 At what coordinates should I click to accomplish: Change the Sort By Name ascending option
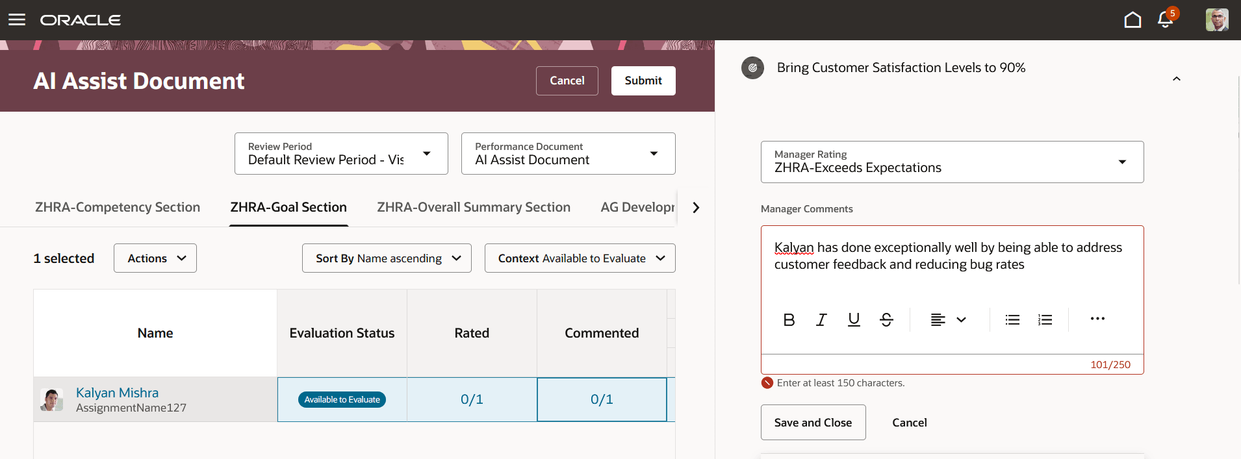click(x=387, y=258)
